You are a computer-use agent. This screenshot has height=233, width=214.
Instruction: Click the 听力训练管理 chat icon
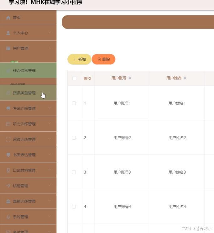[8, 124]
